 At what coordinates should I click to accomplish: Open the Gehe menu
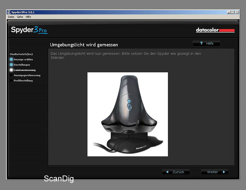click(x=20, y=17)
